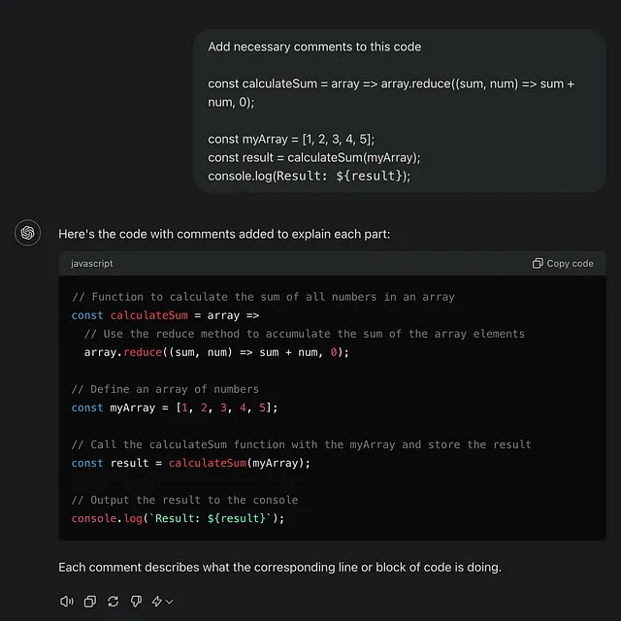Click the comment '// Define an array of numbers'
Image resolution: width=621 pixels, height=621 pixels.
(x=165, y=389)
